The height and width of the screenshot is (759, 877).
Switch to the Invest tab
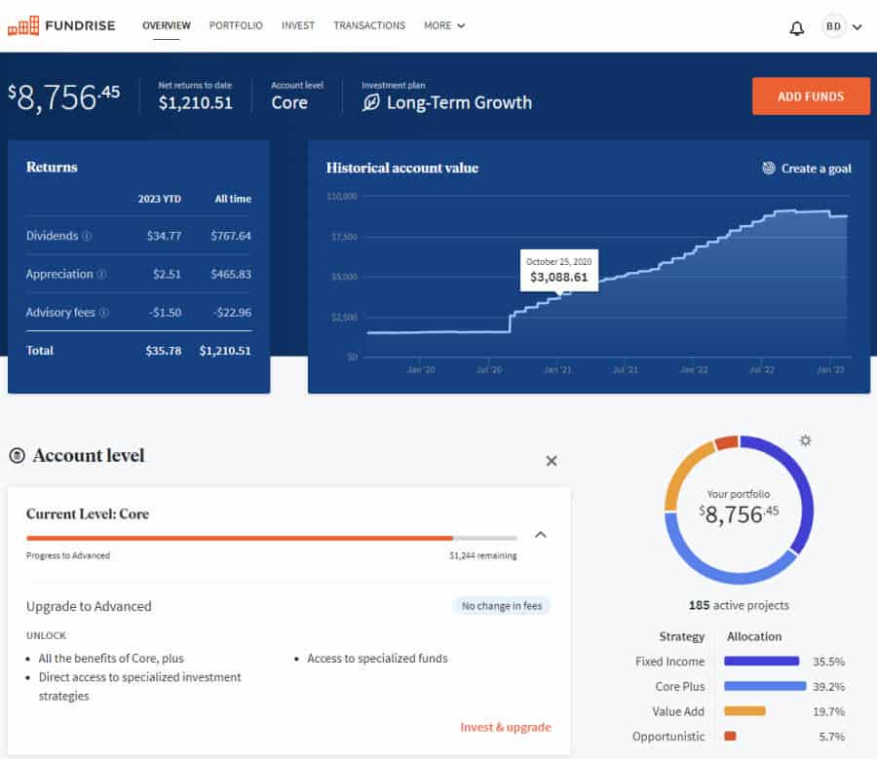pyautogui.click(x=298, y=25)
